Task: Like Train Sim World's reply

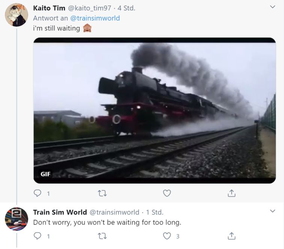Action: coord(167,236)
